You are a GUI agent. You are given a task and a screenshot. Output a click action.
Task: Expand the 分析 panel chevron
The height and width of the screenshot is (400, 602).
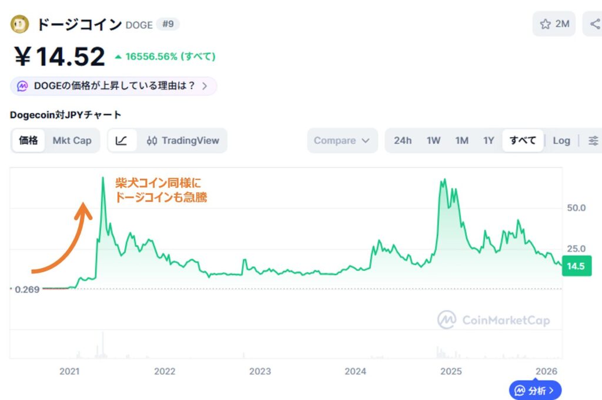(x=553, y=390)
